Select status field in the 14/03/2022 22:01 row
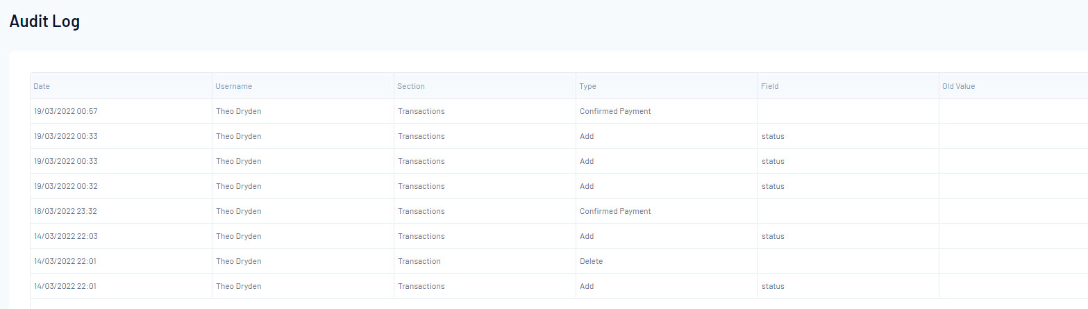Image resolution: width=1088 pixels, height=309 pixels. [773, 286]
